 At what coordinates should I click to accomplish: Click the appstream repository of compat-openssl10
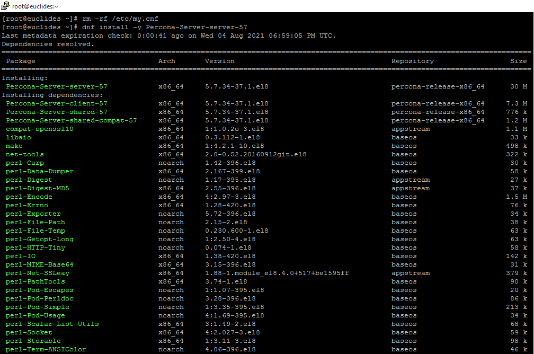(411, 129)
